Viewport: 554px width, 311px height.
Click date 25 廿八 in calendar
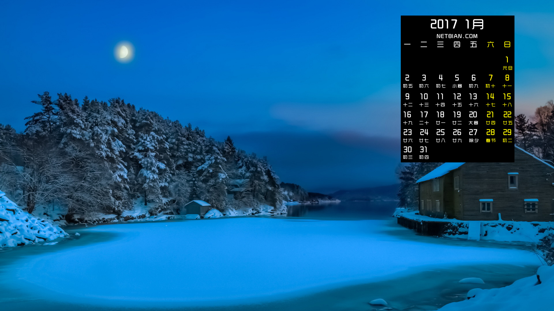[440, 135]
